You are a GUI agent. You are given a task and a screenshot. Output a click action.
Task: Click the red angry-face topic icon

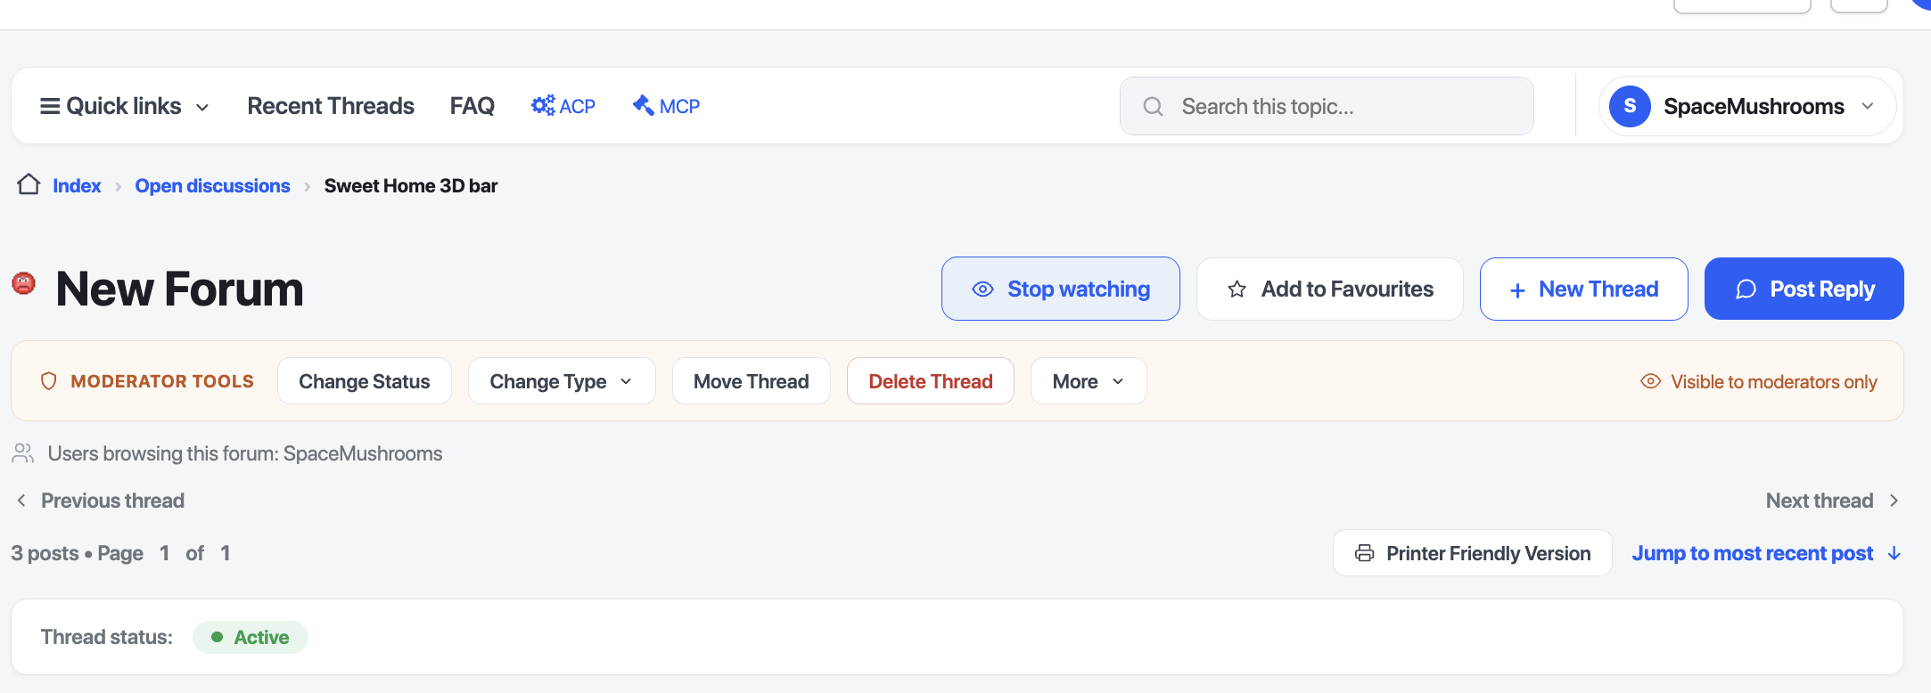point(23,283)
